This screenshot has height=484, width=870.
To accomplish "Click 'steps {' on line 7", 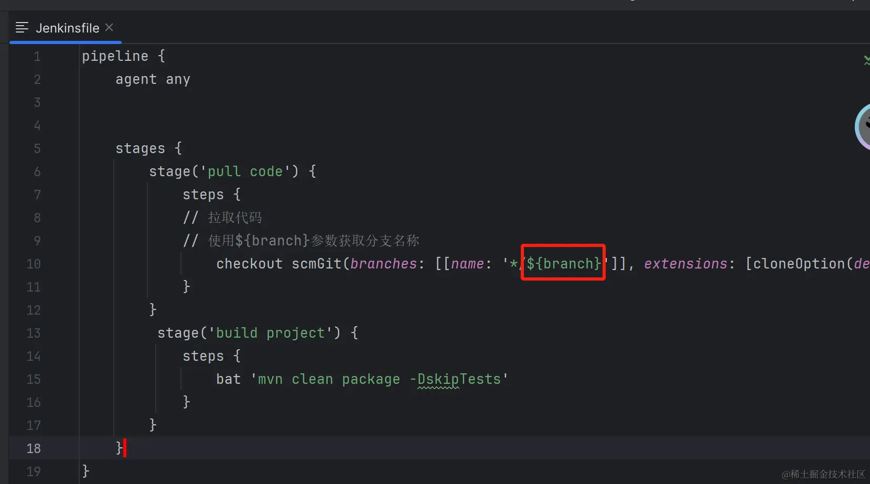I will click(211, 195).
